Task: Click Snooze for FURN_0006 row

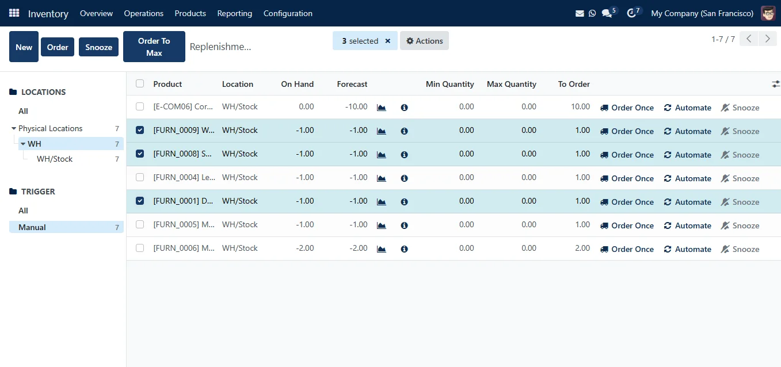Action: [x=740, y=249]
